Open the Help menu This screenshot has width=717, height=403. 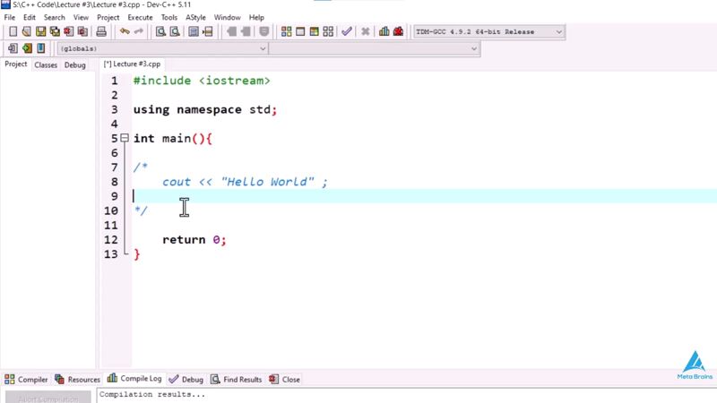[256, 17]
